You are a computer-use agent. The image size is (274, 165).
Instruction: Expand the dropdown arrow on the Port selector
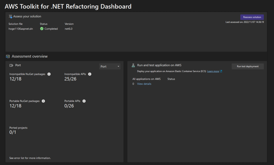point(118,66)
